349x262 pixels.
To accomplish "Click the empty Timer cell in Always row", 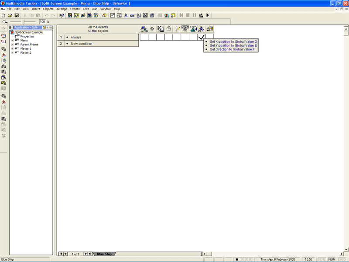I will (168, 37).
